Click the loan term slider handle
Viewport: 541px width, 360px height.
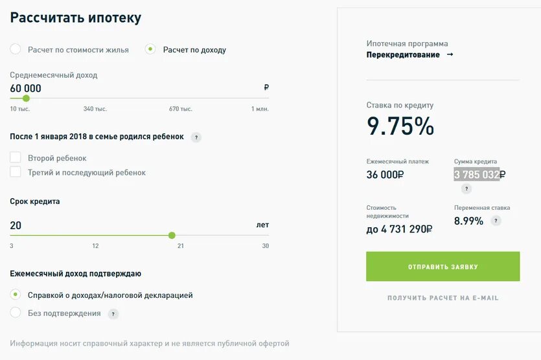pyautogui.click(x=172, y=236)
